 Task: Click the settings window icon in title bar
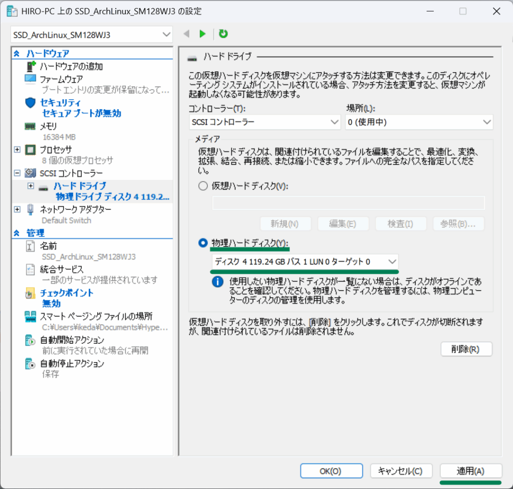[x=12, y=11]
